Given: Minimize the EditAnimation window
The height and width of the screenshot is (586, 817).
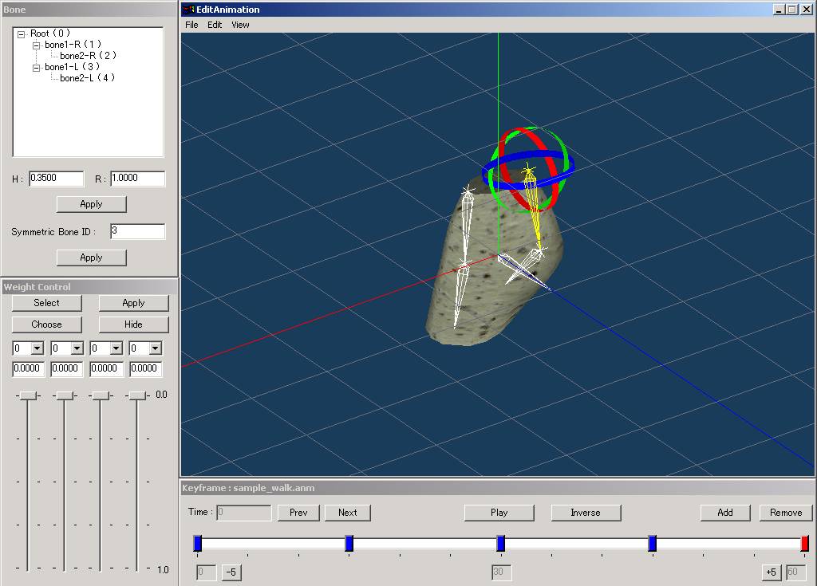Looking at the screenshot, I should click(780, 10).
